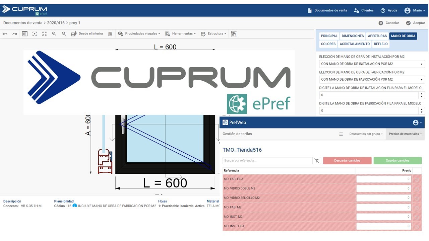Screen dimensions: 429x241
Task: Switch to the APERTURAS tab
Action: click(377, 36)
